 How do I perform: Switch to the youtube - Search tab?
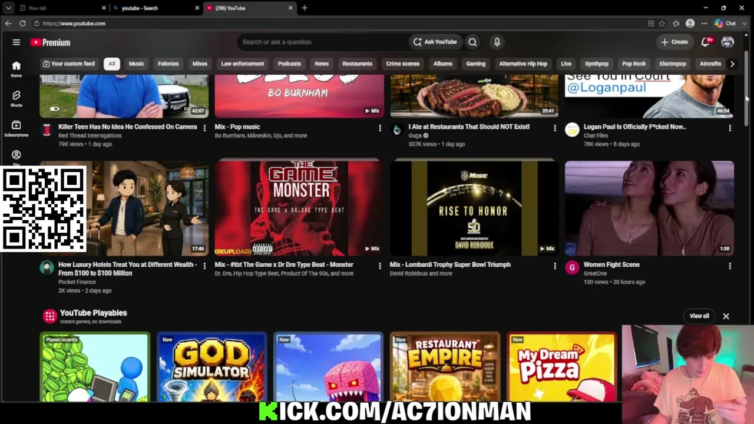pos(156,8)
